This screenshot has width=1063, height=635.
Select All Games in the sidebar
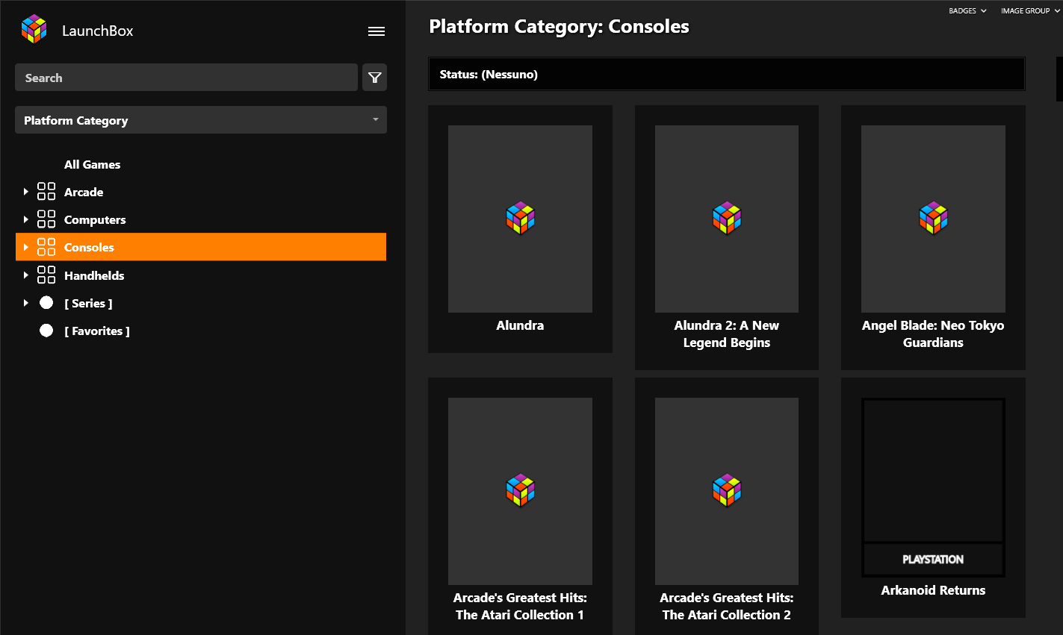(92, 164)
